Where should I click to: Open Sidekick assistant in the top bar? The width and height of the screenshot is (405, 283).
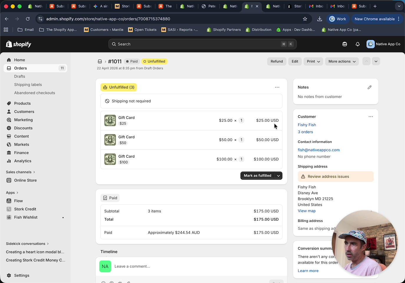click(345, 44)
